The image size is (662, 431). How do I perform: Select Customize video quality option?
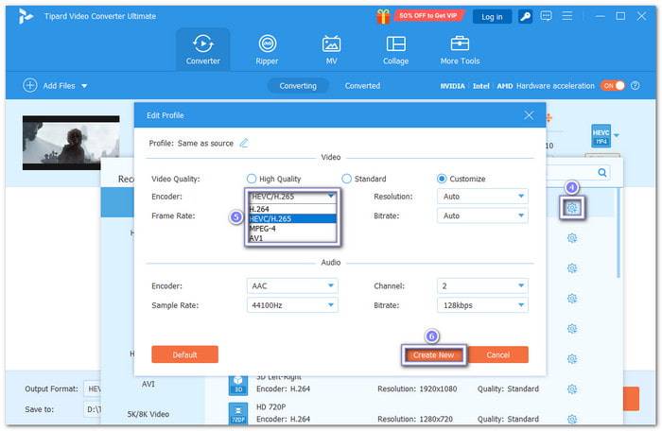pyautogui.click(x=462, y=179)
